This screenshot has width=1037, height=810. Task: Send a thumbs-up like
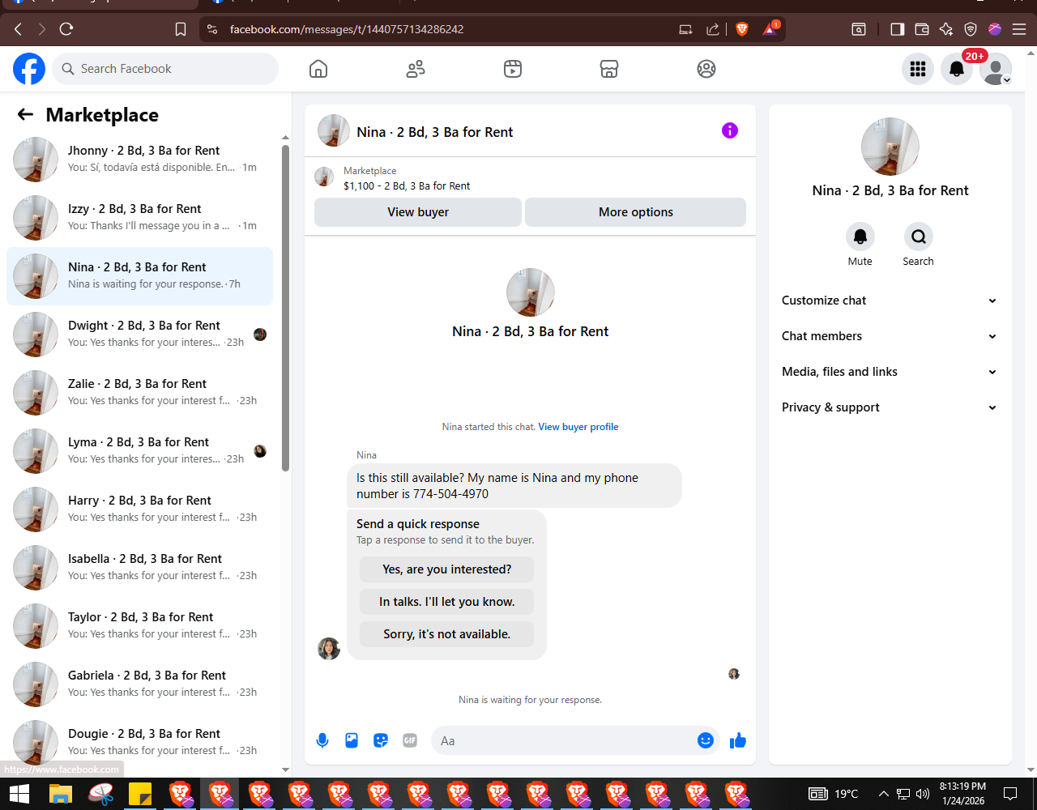[738, 740]
